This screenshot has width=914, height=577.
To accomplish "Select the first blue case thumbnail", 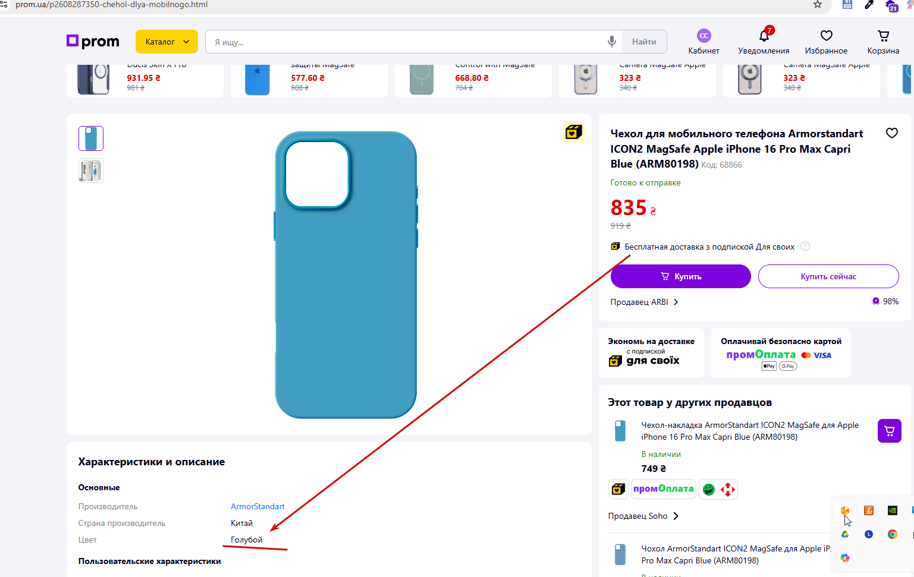I will tap(91, 138).
